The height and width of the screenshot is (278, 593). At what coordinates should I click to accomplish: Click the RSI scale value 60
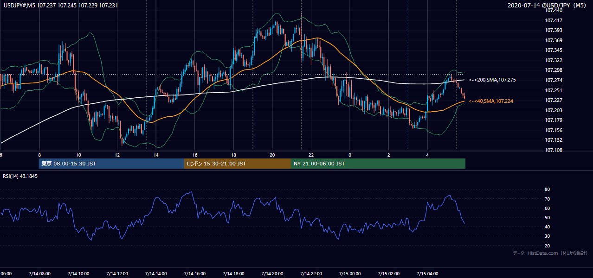tap(547, 208)
